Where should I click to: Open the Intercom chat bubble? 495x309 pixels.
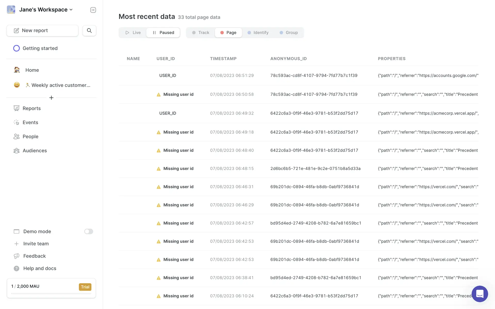pyautogui.click(x=480, y=294)
